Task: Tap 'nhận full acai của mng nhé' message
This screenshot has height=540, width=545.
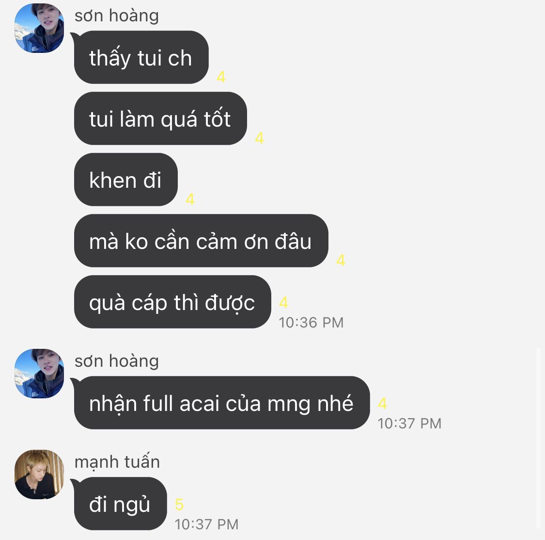Action: (x=222, y=403)
